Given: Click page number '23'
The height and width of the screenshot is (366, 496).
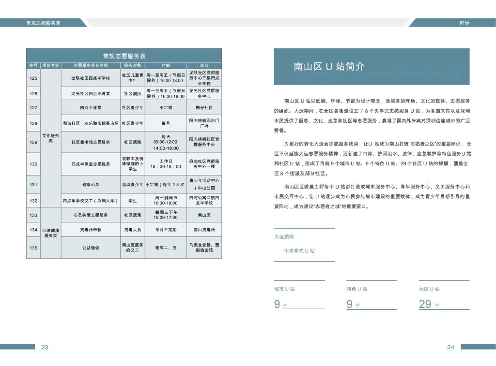Looking at the screenshot, I should pos(45,347).
